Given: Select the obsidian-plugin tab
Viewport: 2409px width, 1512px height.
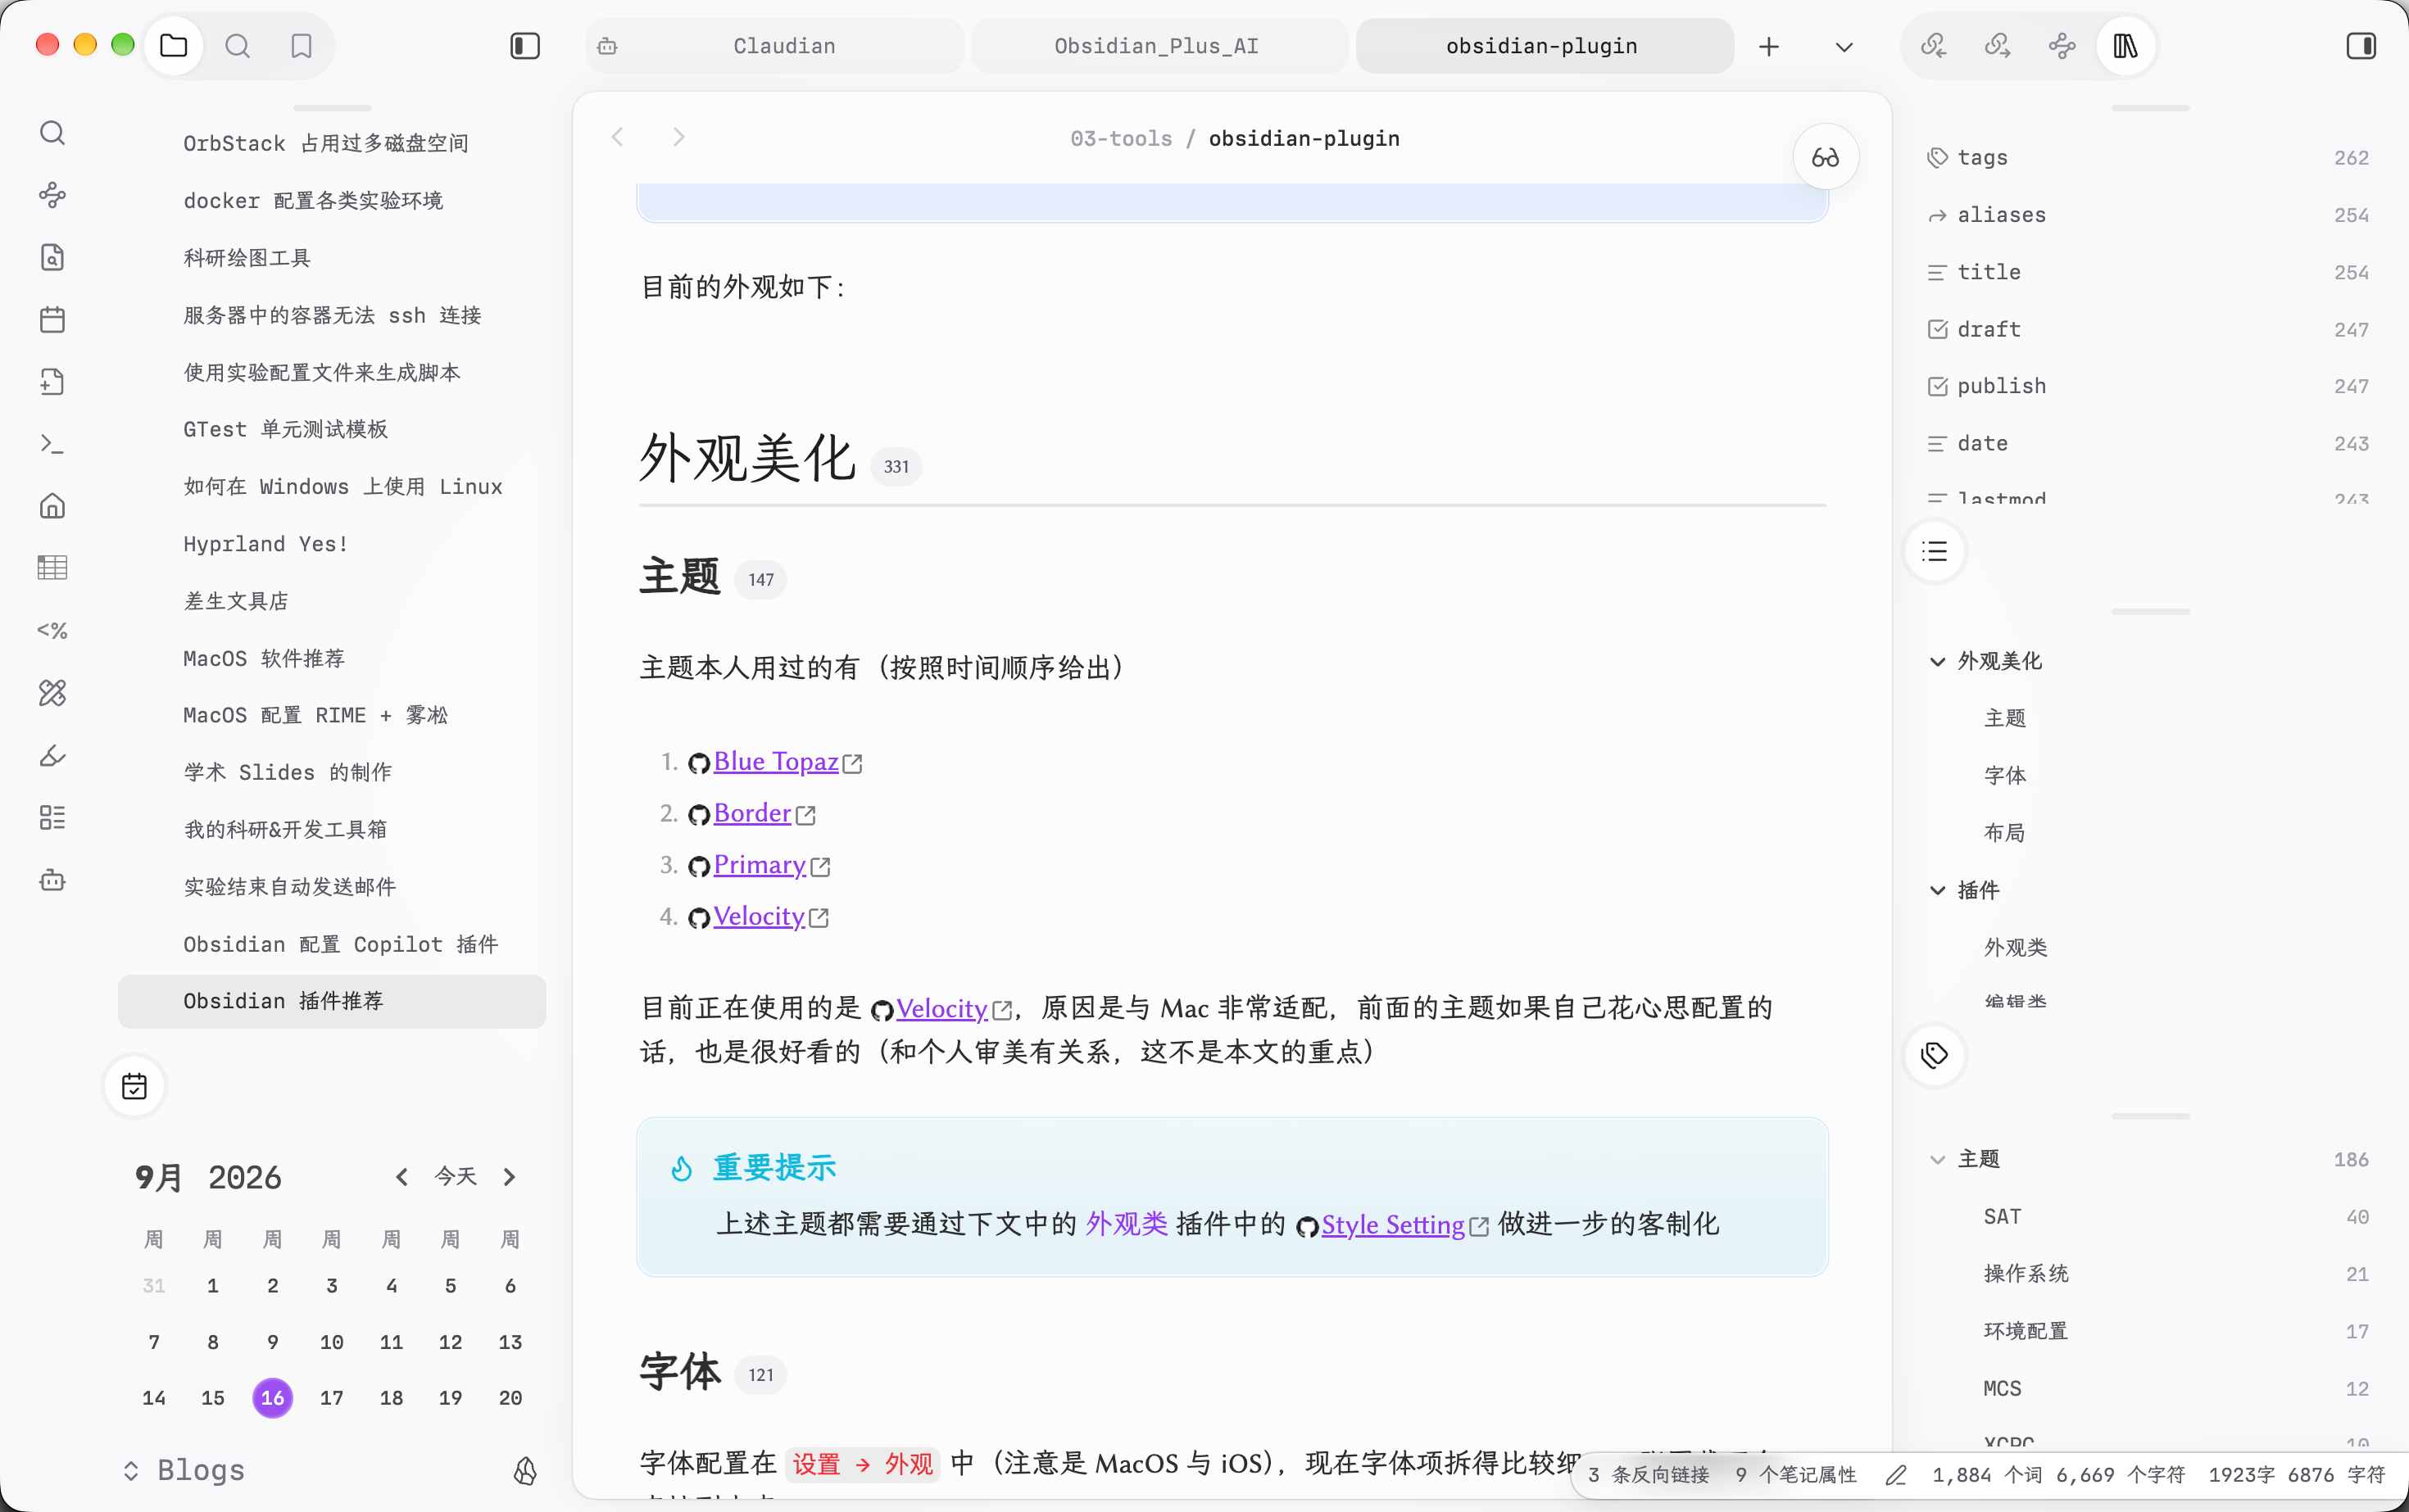Looking at the screenshot, I should 1544,46.
